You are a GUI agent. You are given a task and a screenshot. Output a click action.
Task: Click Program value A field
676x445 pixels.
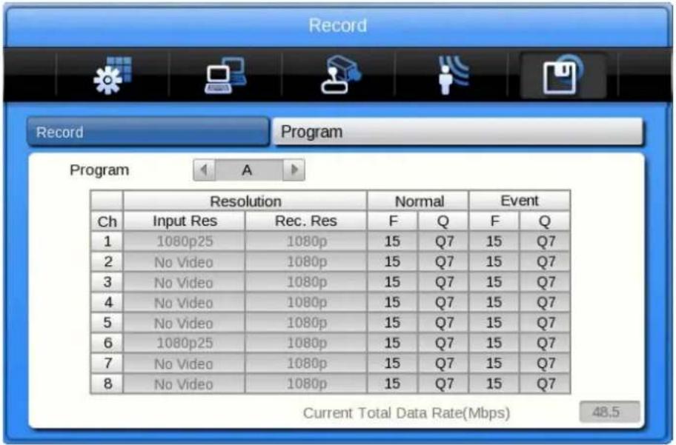[x=249, y=170]
